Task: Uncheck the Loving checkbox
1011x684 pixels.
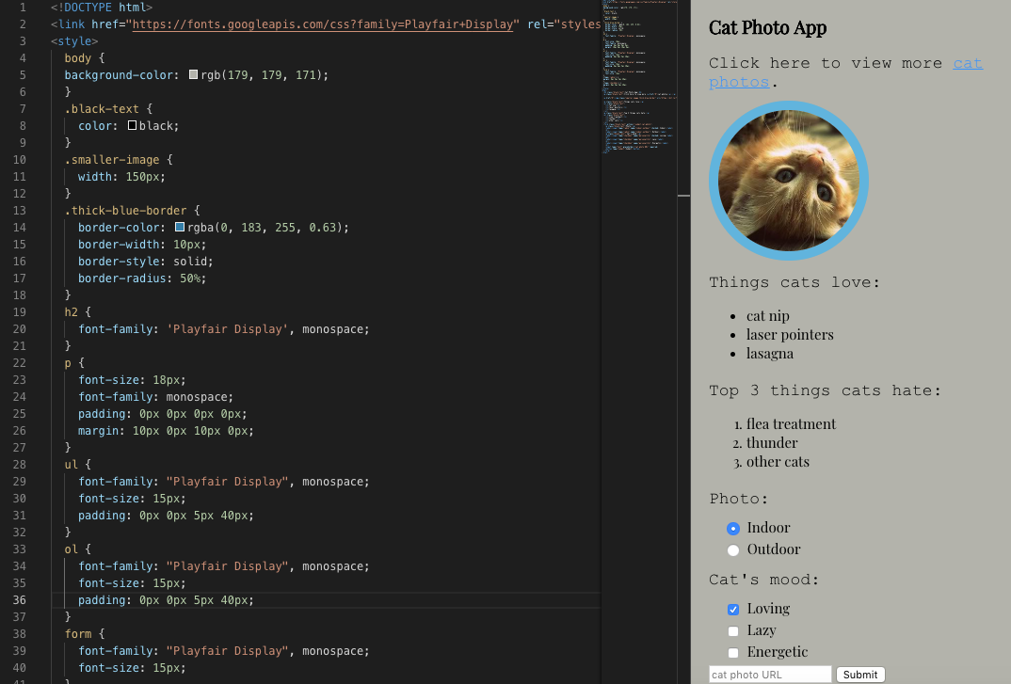Action: (x=733, y=609)
